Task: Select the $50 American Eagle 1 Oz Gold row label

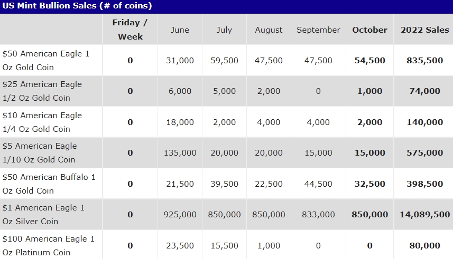Action: point(46,61)
